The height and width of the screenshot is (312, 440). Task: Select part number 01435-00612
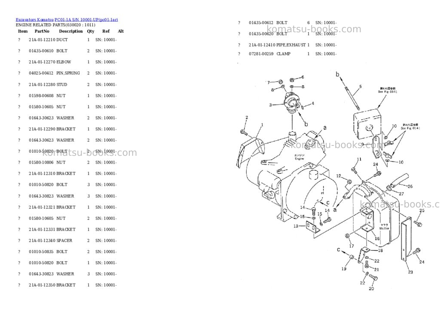[x=261, y=22]
